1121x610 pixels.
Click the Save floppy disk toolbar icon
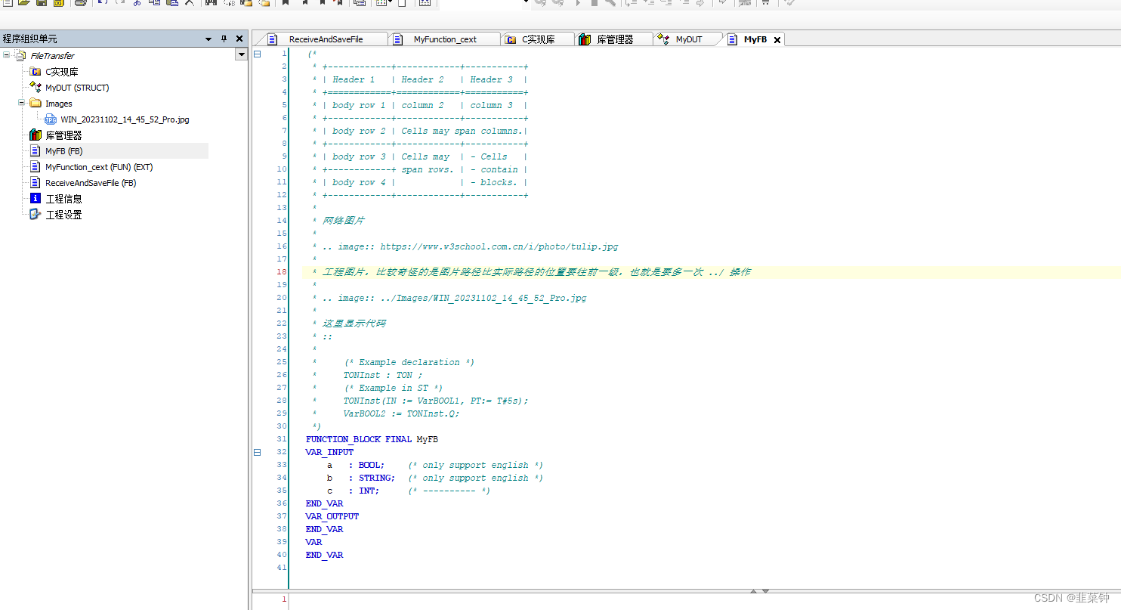(x=42, y=3)
